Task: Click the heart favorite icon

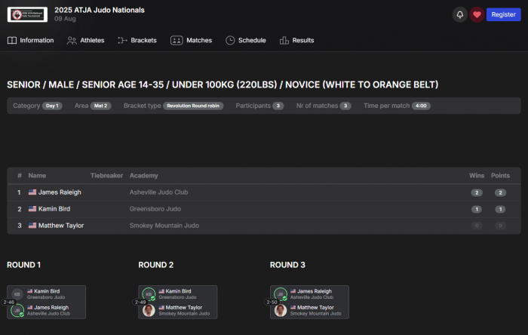Action: pos(477,14)
